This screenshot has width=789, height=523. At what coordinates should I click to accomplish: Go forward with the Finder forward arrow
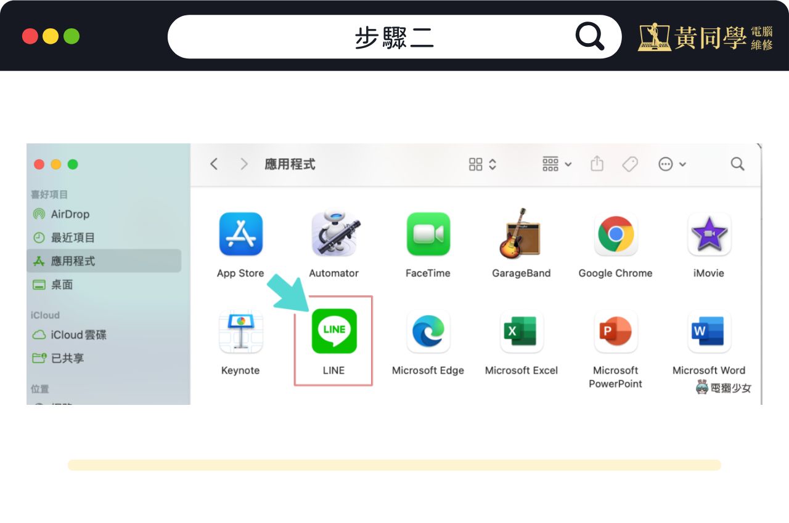tap(244, 164)
